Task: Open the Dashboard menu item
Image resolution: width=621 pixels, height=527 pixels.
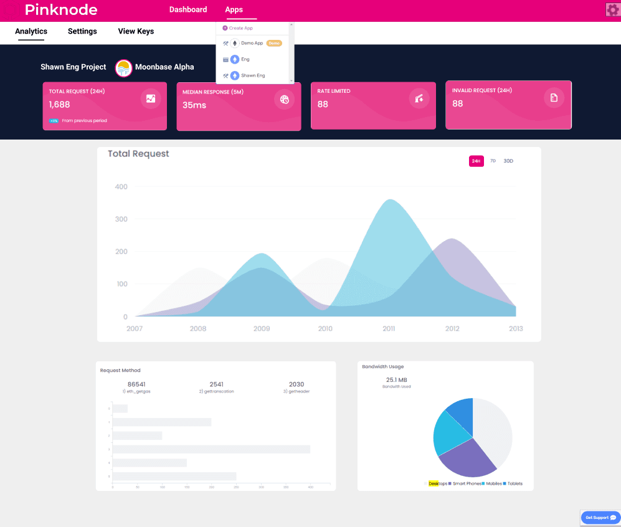Action: (x=187, y=9)
